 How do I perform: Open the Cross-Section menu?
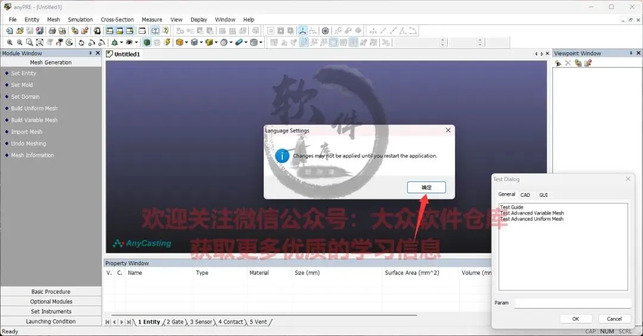117,19
